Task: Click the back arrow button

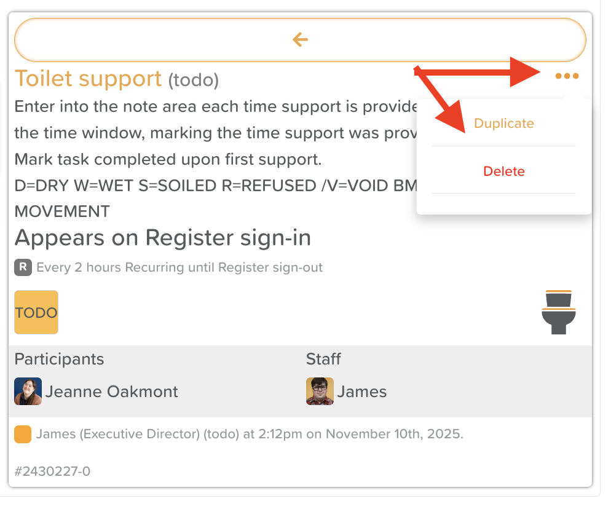Action: tap(300, 40)
